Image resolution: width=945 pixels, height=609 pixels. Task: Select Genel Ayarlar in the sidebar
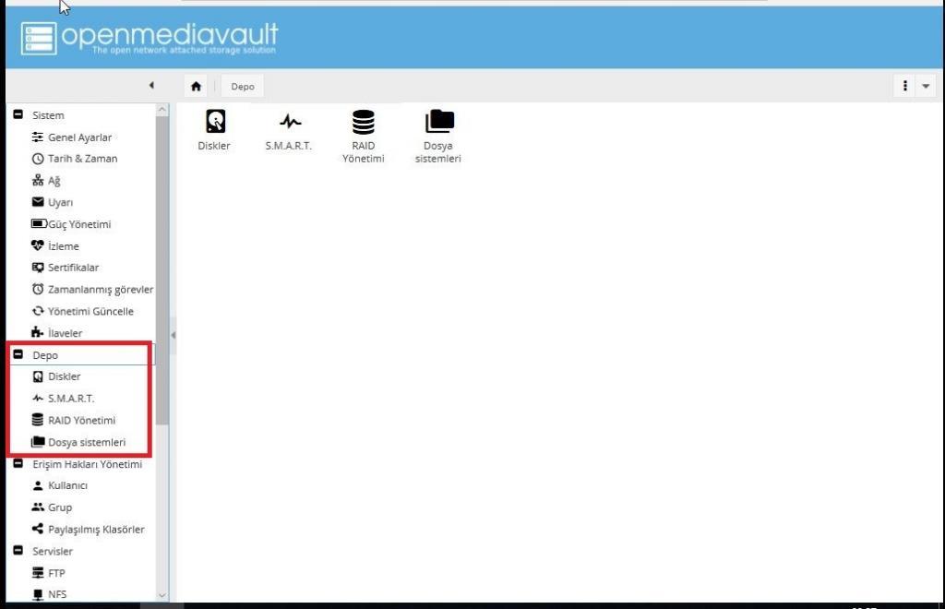72,137
